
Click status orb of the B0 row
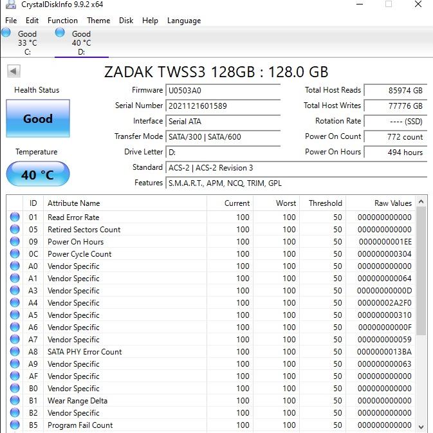click(x=15, y=388)
